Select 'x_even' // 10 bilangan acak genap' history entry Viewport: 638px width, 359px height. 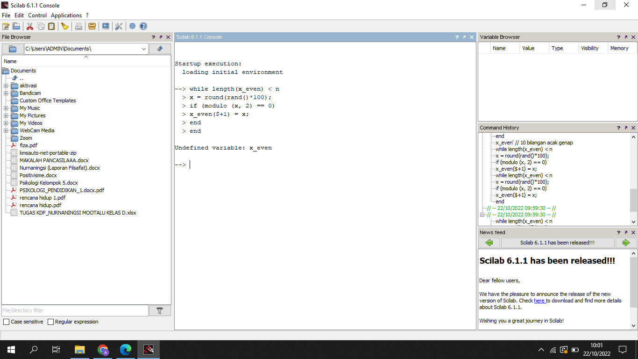(534, 143)
